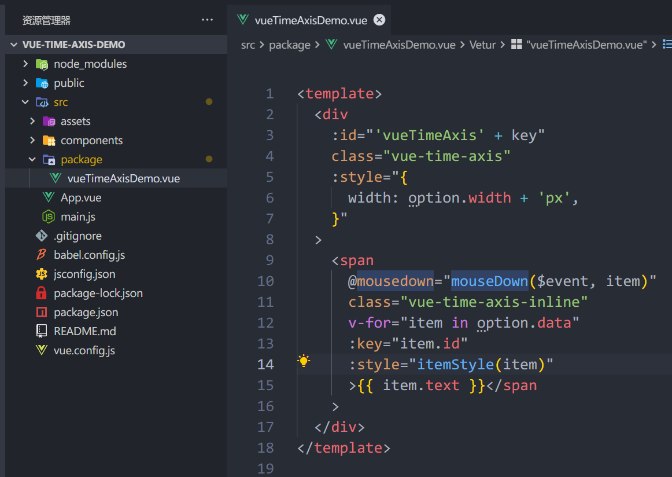Click the book icon beside README.md

(x=42, y=331)
